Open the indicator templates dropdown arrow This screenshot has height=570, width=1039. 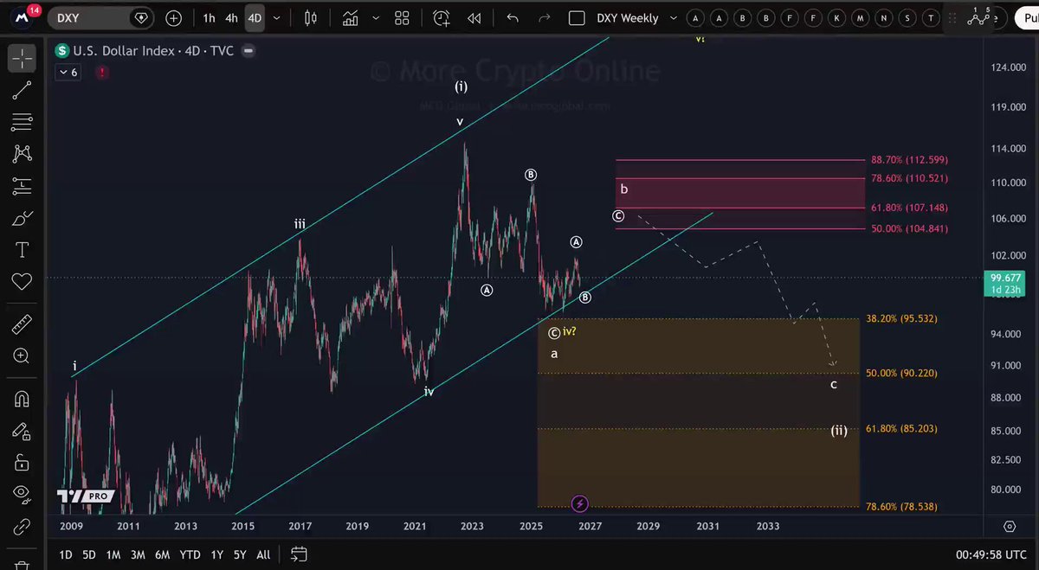point(378,17)
